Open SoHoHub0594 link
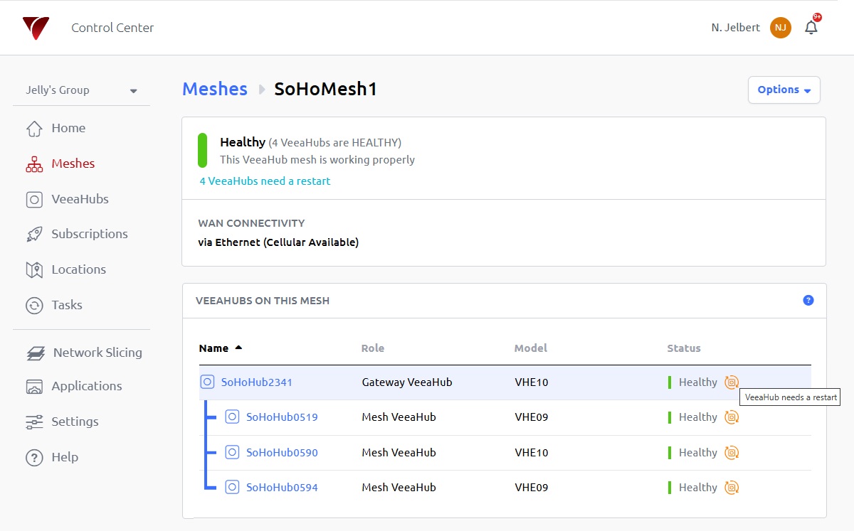 pos(282,488)
